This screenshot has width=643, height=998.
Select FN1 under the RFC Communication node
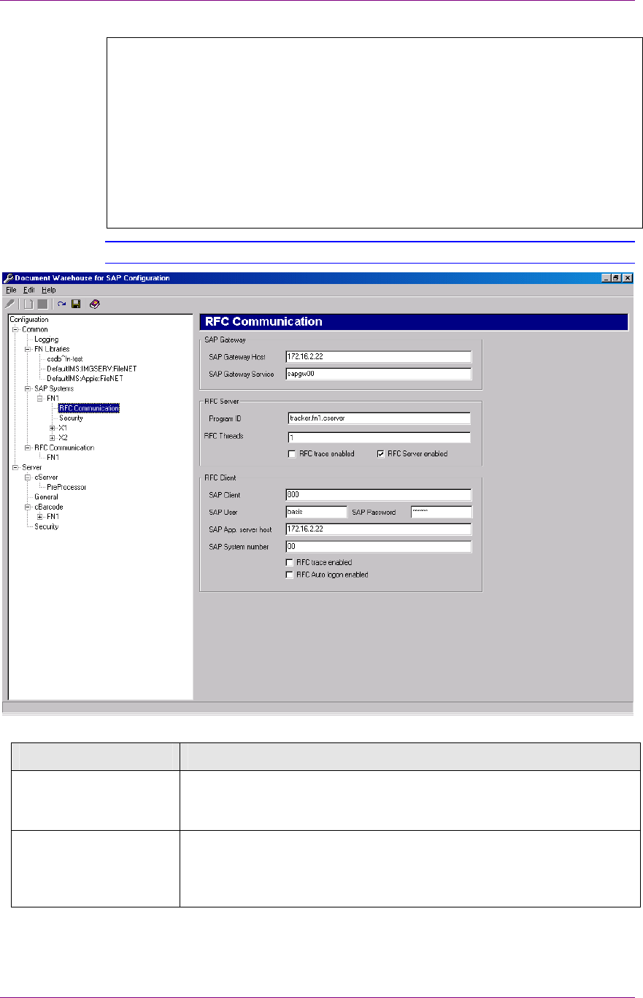(52, 457)
